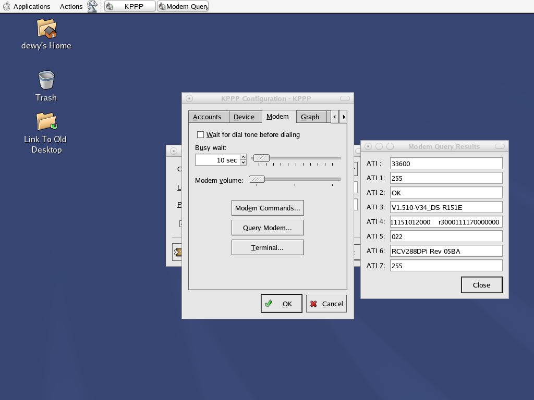Confirm with the OK button

tap(281, 304)
